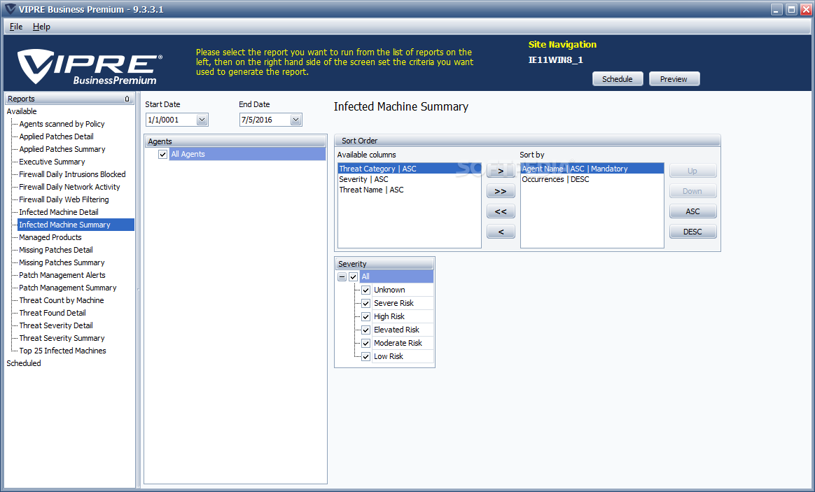Uncheck the Elevated Risk checkbox
Viewport: 815px width, 492px height.
(x=366, y=330)
